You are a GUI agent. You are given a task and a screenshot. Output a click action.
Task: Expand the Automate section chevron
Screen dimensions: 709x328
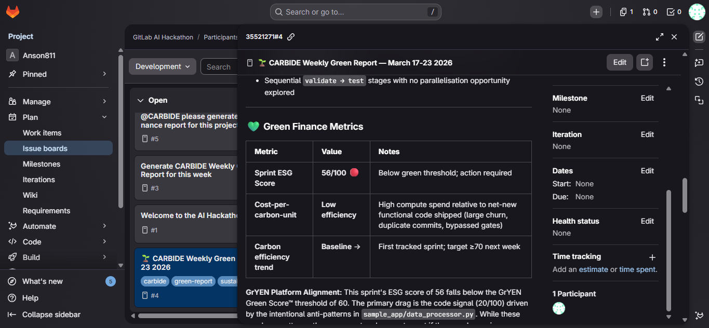[x=104, y=226]
